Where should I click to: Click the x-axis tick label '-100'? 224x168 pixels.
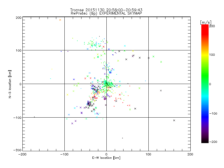coord(64,154)
